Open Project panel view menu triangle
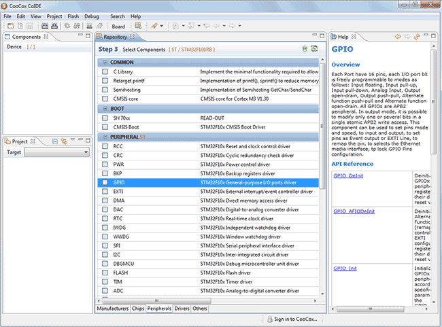The width and height of the screenshot is (442, 327). (x=72, y=141)
